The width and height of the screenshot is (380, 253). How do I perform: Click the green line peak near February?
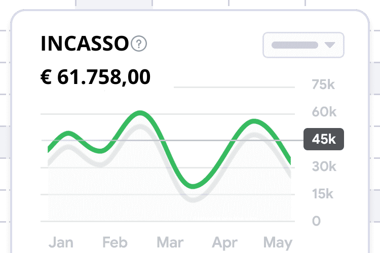pyautogui.click(x=140, y=113)
